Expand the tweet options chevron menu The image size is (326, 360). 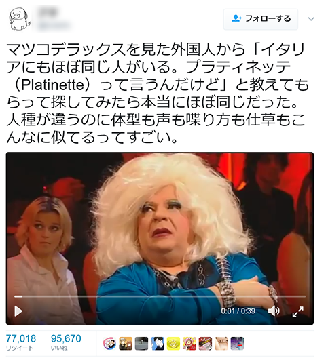coord(311,19)
